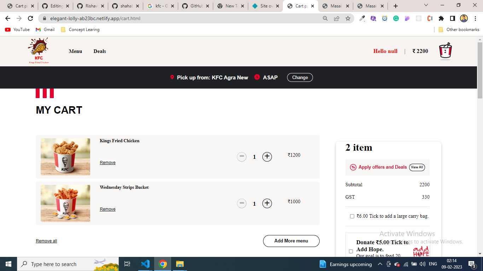Open the Chrome extensions puzzle icon
The width and height of the screenshot is (483, 271).
click(441, 18)
